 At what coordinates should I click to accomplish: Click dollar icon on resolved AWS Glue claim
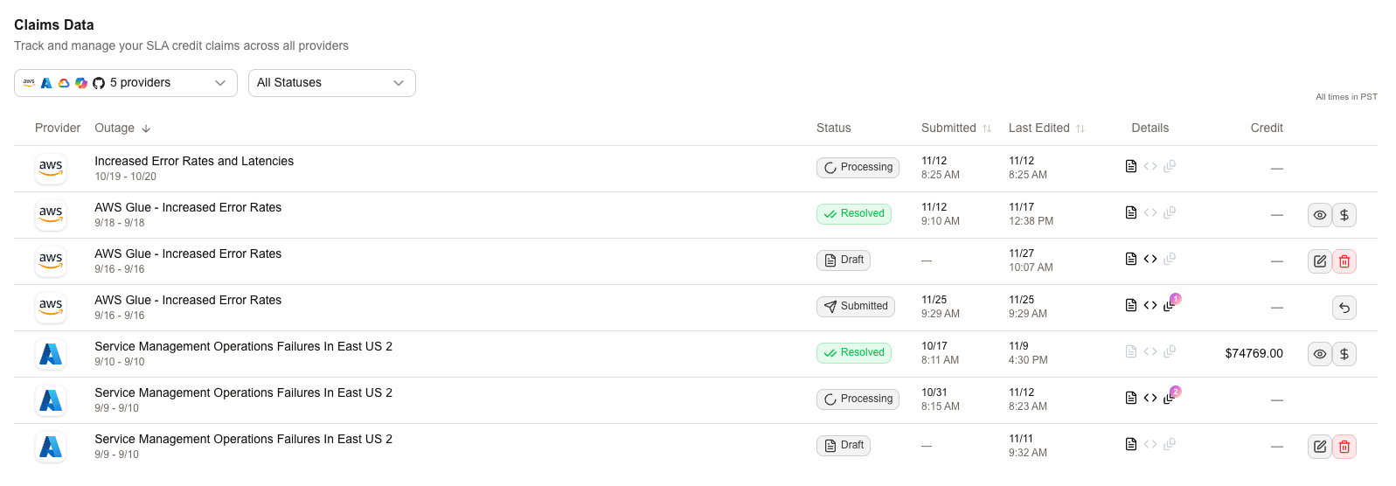pyautogui.click(x=1344, y=215)
